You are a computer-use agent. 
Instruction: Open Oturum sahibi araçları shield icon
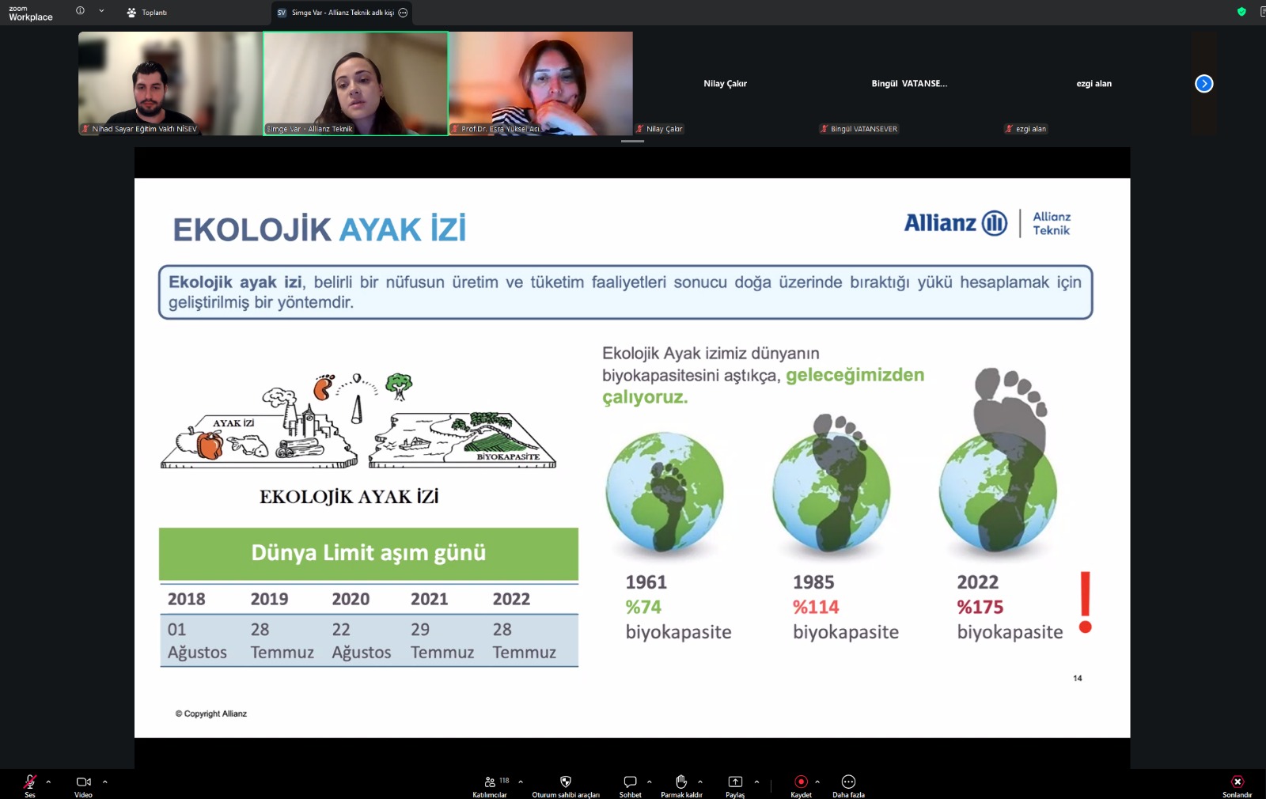(x=566, y=782)
